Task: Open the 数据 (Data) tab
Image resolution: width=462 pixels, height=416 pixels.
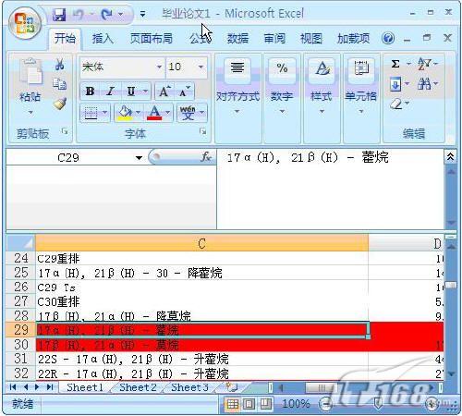Action: point(237,39)
